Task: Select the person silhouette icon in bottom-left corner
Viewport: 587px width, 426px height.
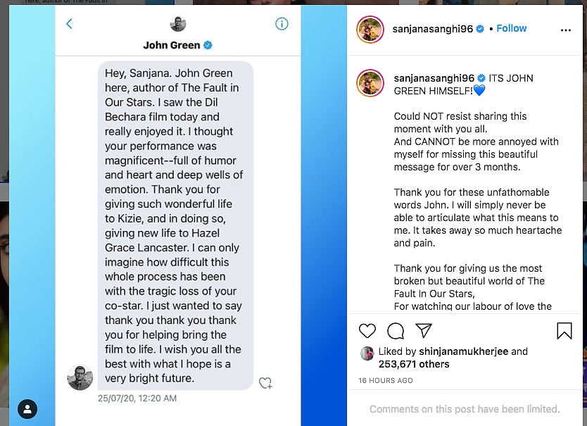Action: (27, 409)
